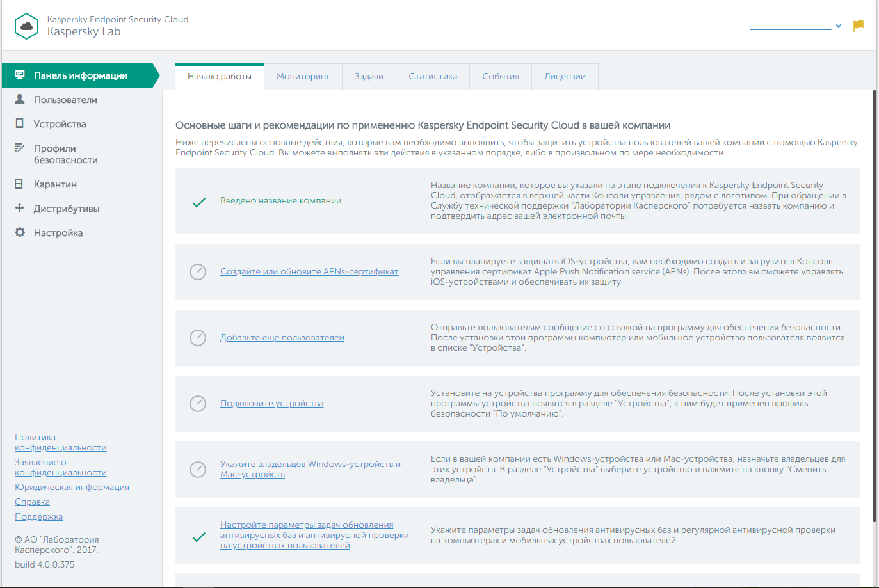The height and width of the screenshot is (588, 879).
Task: Open Заявление о конфиденциальности link
Action: point(61,468)
